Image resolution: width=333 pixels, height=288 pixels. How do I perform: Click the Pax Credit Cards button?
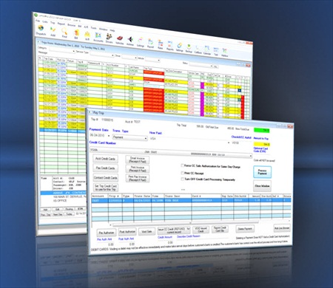coord(105,168)
